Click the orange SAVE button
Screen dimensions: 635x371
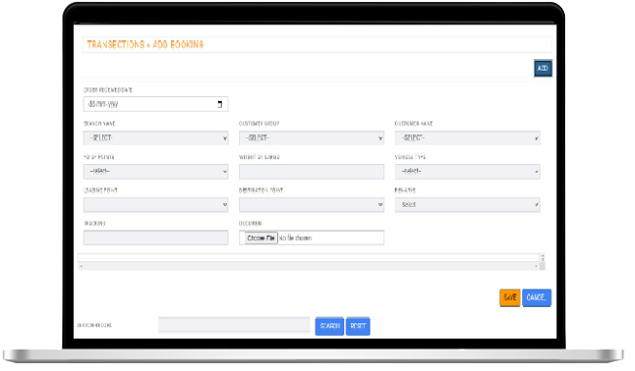[510, 297]
